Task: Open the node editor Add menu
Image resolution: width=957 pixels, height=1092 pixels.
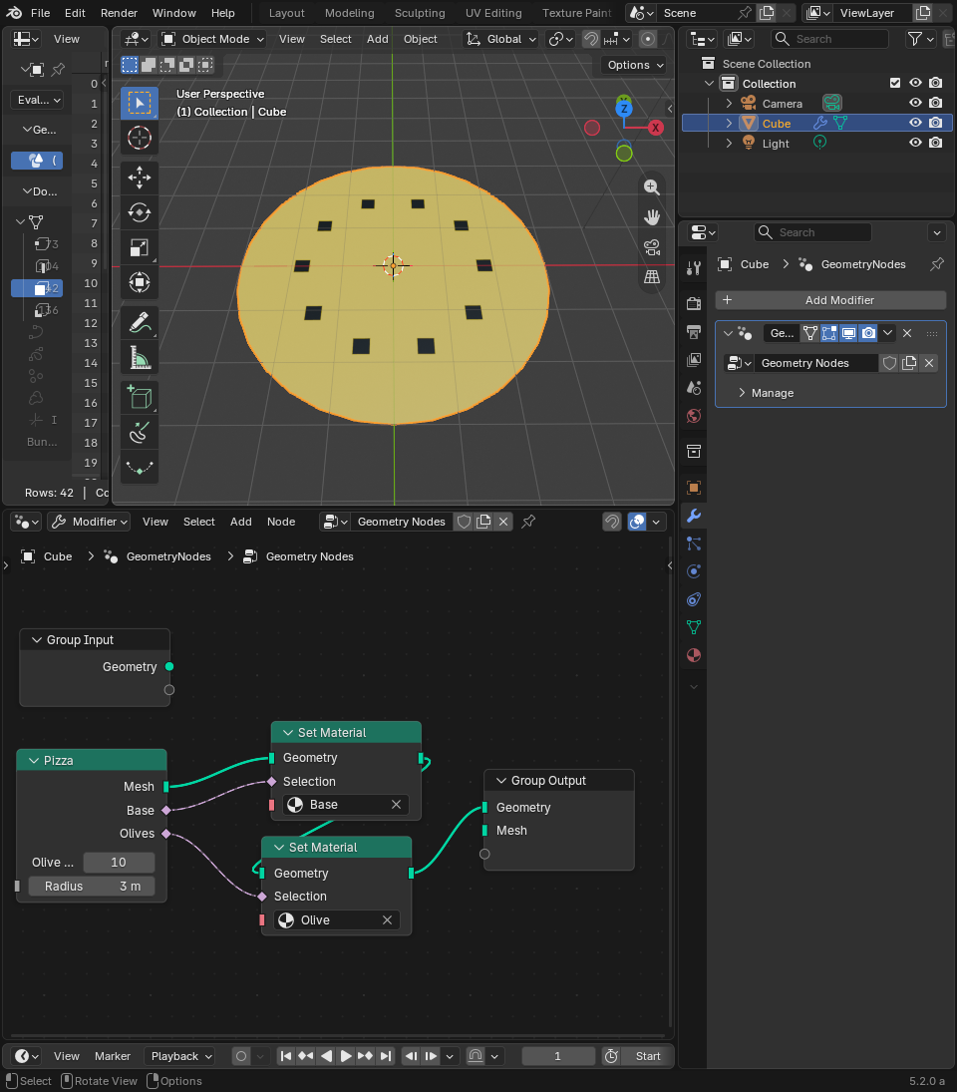Action: (x=241, y=522)
